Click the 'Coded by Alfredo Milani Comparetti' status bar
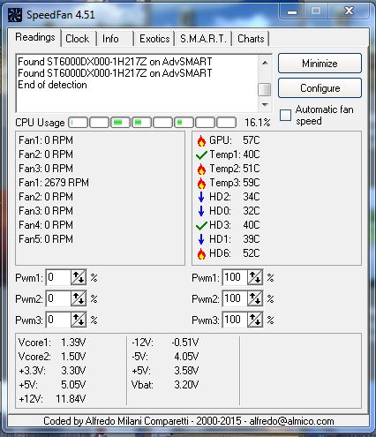Screen dimensions: 376x437 pyautogui.click(x=188, y=421)
